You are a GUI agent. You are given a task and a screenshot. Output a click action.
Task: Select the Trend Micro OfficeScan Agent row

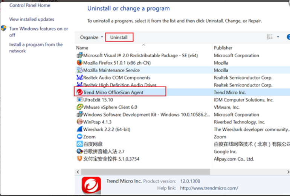coord(182,92)
